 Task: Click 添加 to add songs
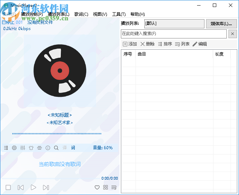pos(130,44)
